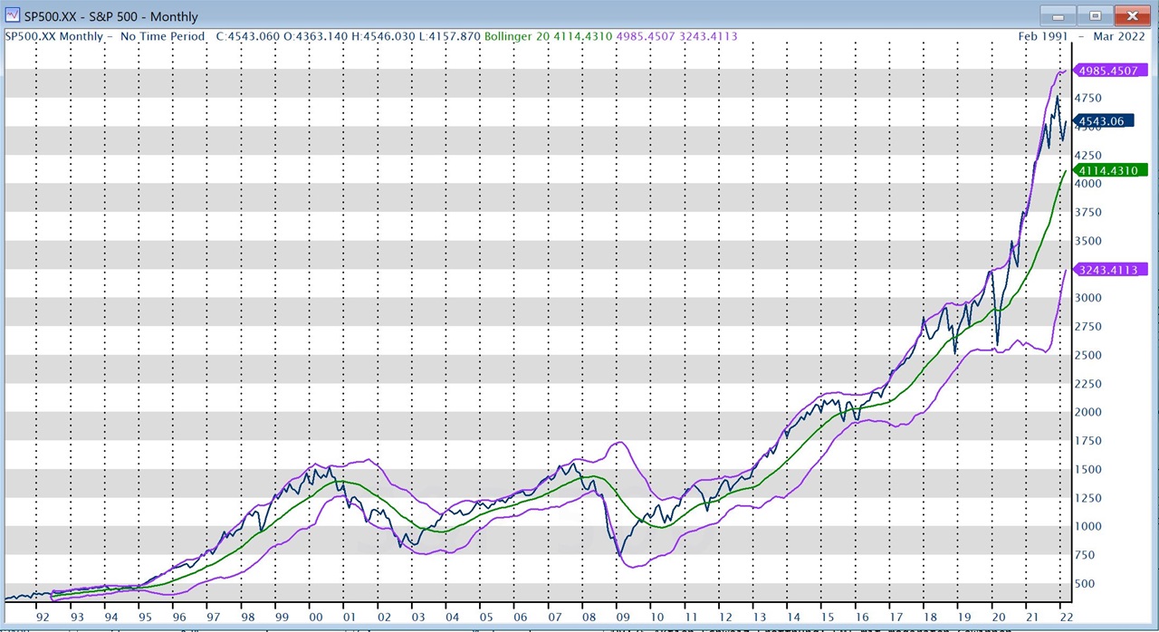
Task: Click the 2250 price axis label
Action: pyautogui.click(x=1088, y=384)
